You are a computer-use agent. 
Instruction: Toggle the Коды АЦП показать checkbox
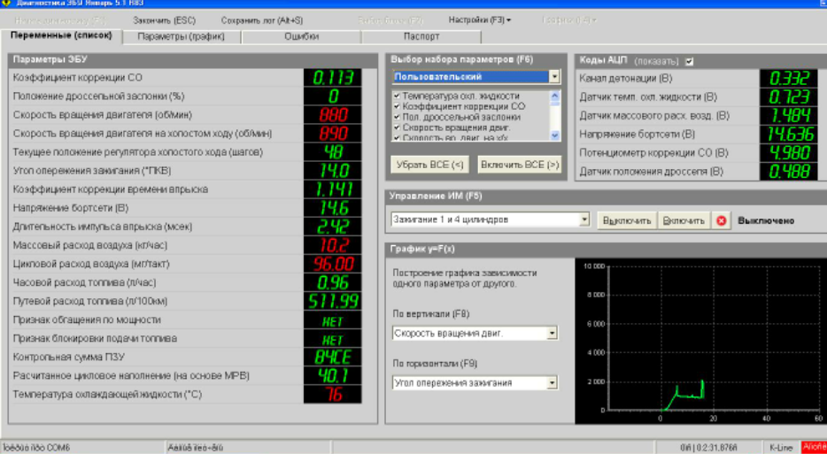(690, 61)
